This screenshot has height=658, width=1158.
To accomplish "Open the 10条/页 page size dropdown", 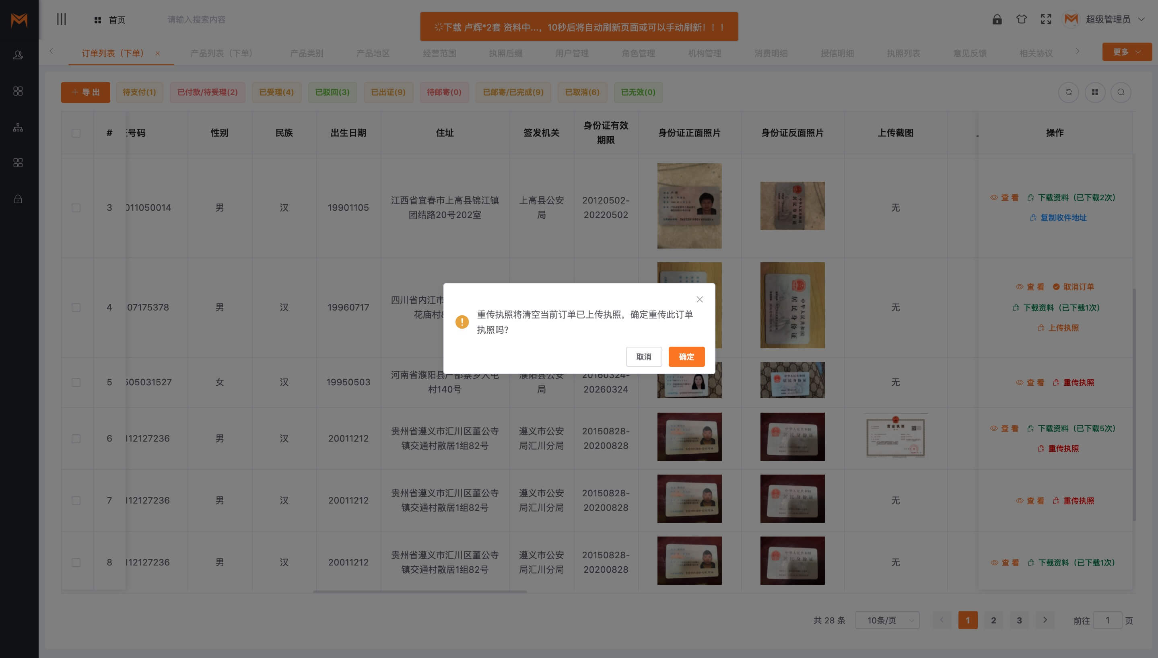I will point(887,621).
